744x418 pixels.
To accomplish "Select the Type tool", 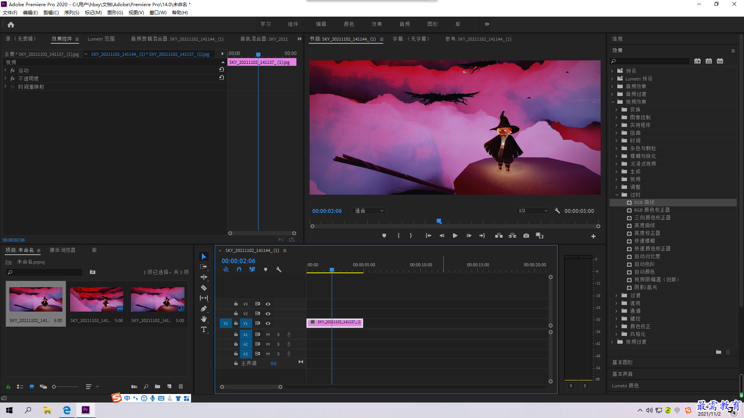I will pyautogui.click(x=204, y=329).
